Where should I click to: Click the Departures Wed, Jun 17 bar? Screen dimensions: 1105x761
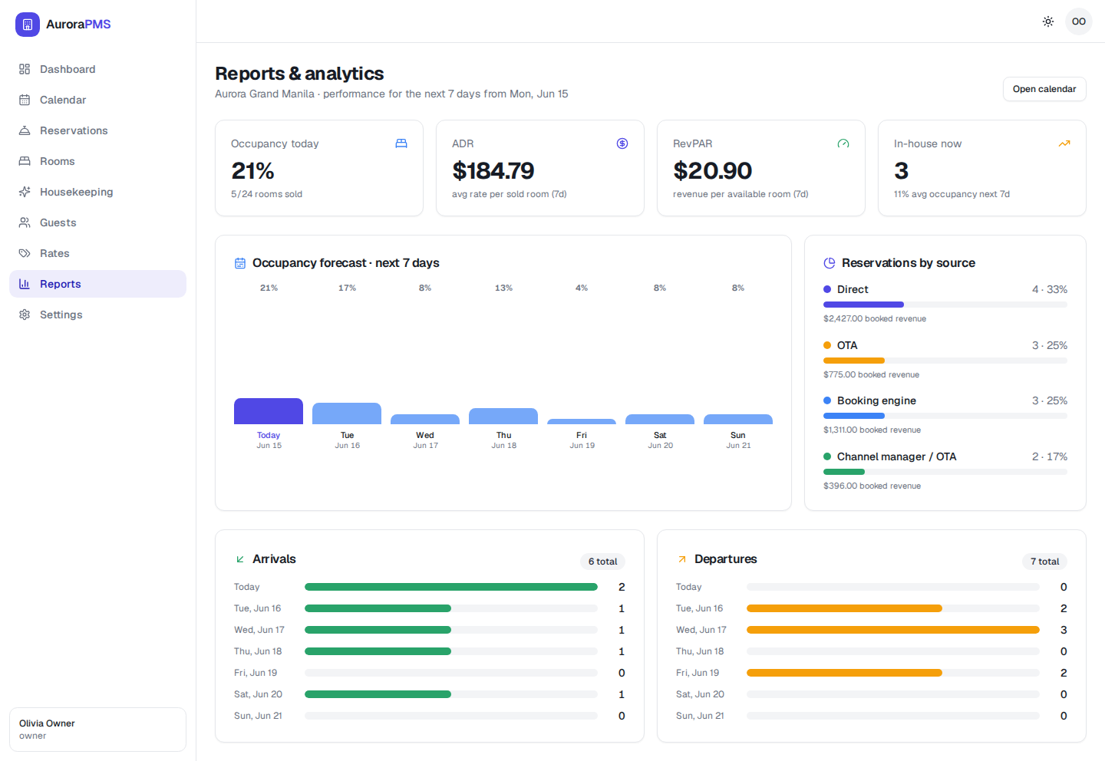[x=893, y=630]
